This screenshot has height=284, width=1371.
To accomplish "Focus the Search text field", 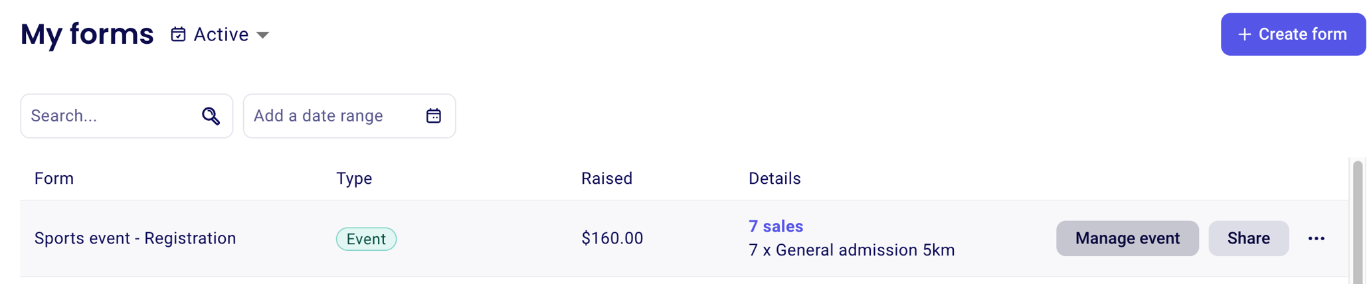I will pos(110,116).
